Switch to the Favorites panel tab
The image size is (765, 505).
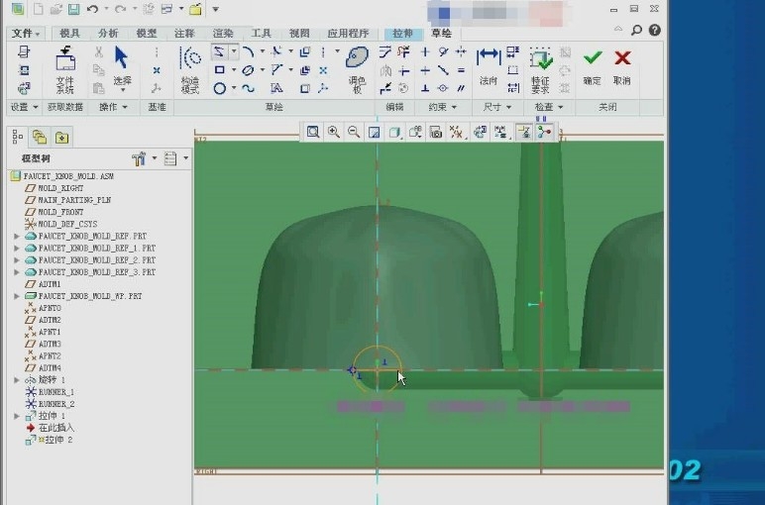click(x=62, y=138)
